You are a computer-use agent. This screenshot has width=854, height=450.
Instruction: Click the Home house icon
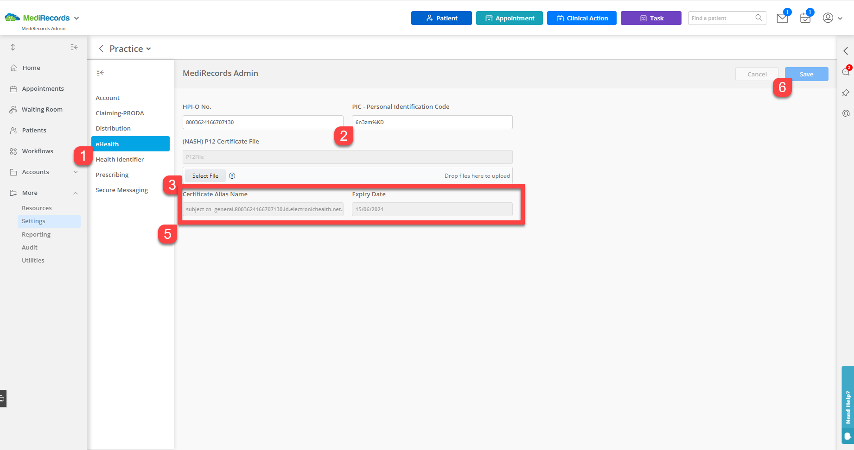pos(13,68)
